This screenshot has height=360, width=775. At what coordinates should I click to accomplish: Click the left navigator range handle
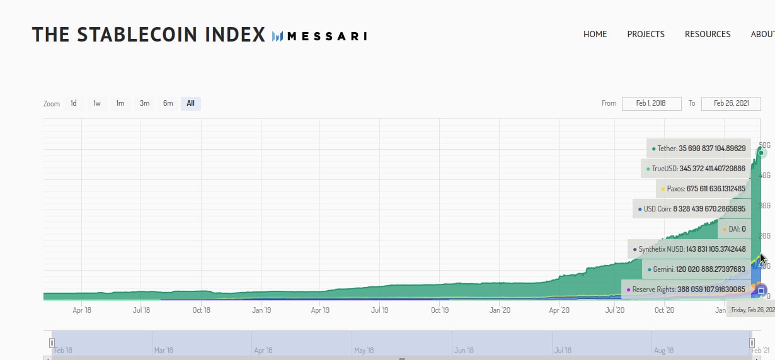click(52, 343)
